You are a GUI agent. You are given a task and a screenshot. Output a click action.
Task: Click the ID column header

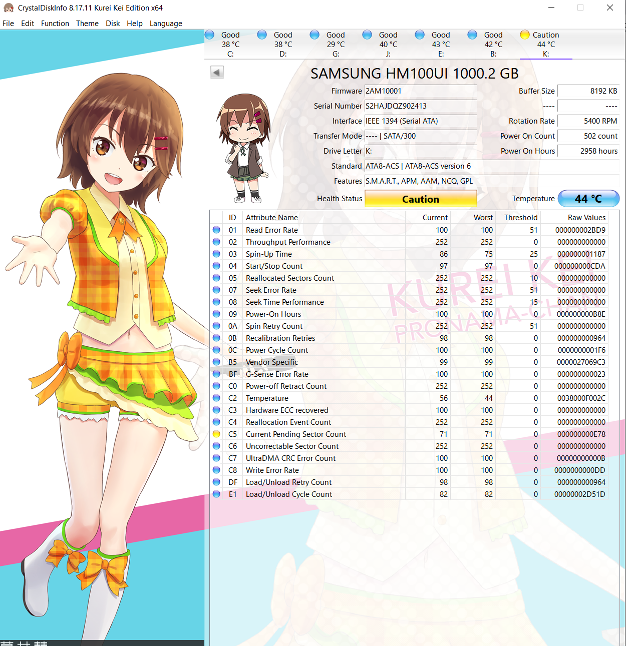(232, 218)
